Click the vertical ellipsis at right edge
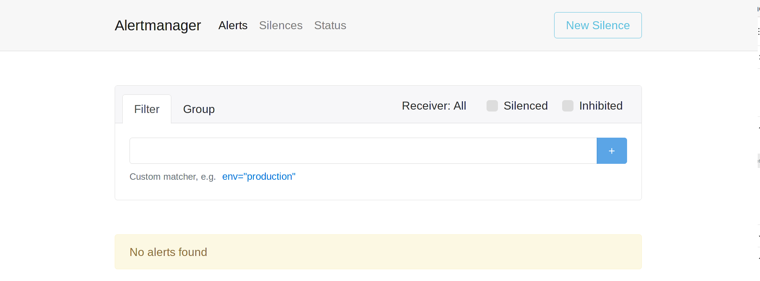Screen dimensions: 760x281 click(758, 31)
